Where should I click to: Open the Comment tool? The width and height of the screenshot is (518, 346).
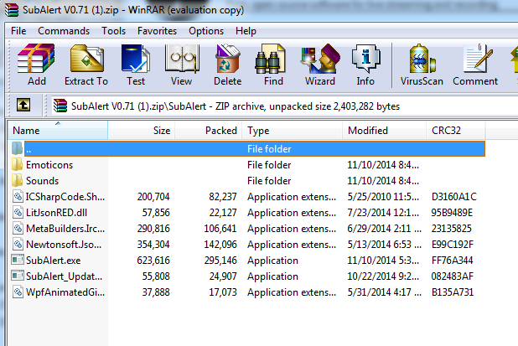[478, 59]
